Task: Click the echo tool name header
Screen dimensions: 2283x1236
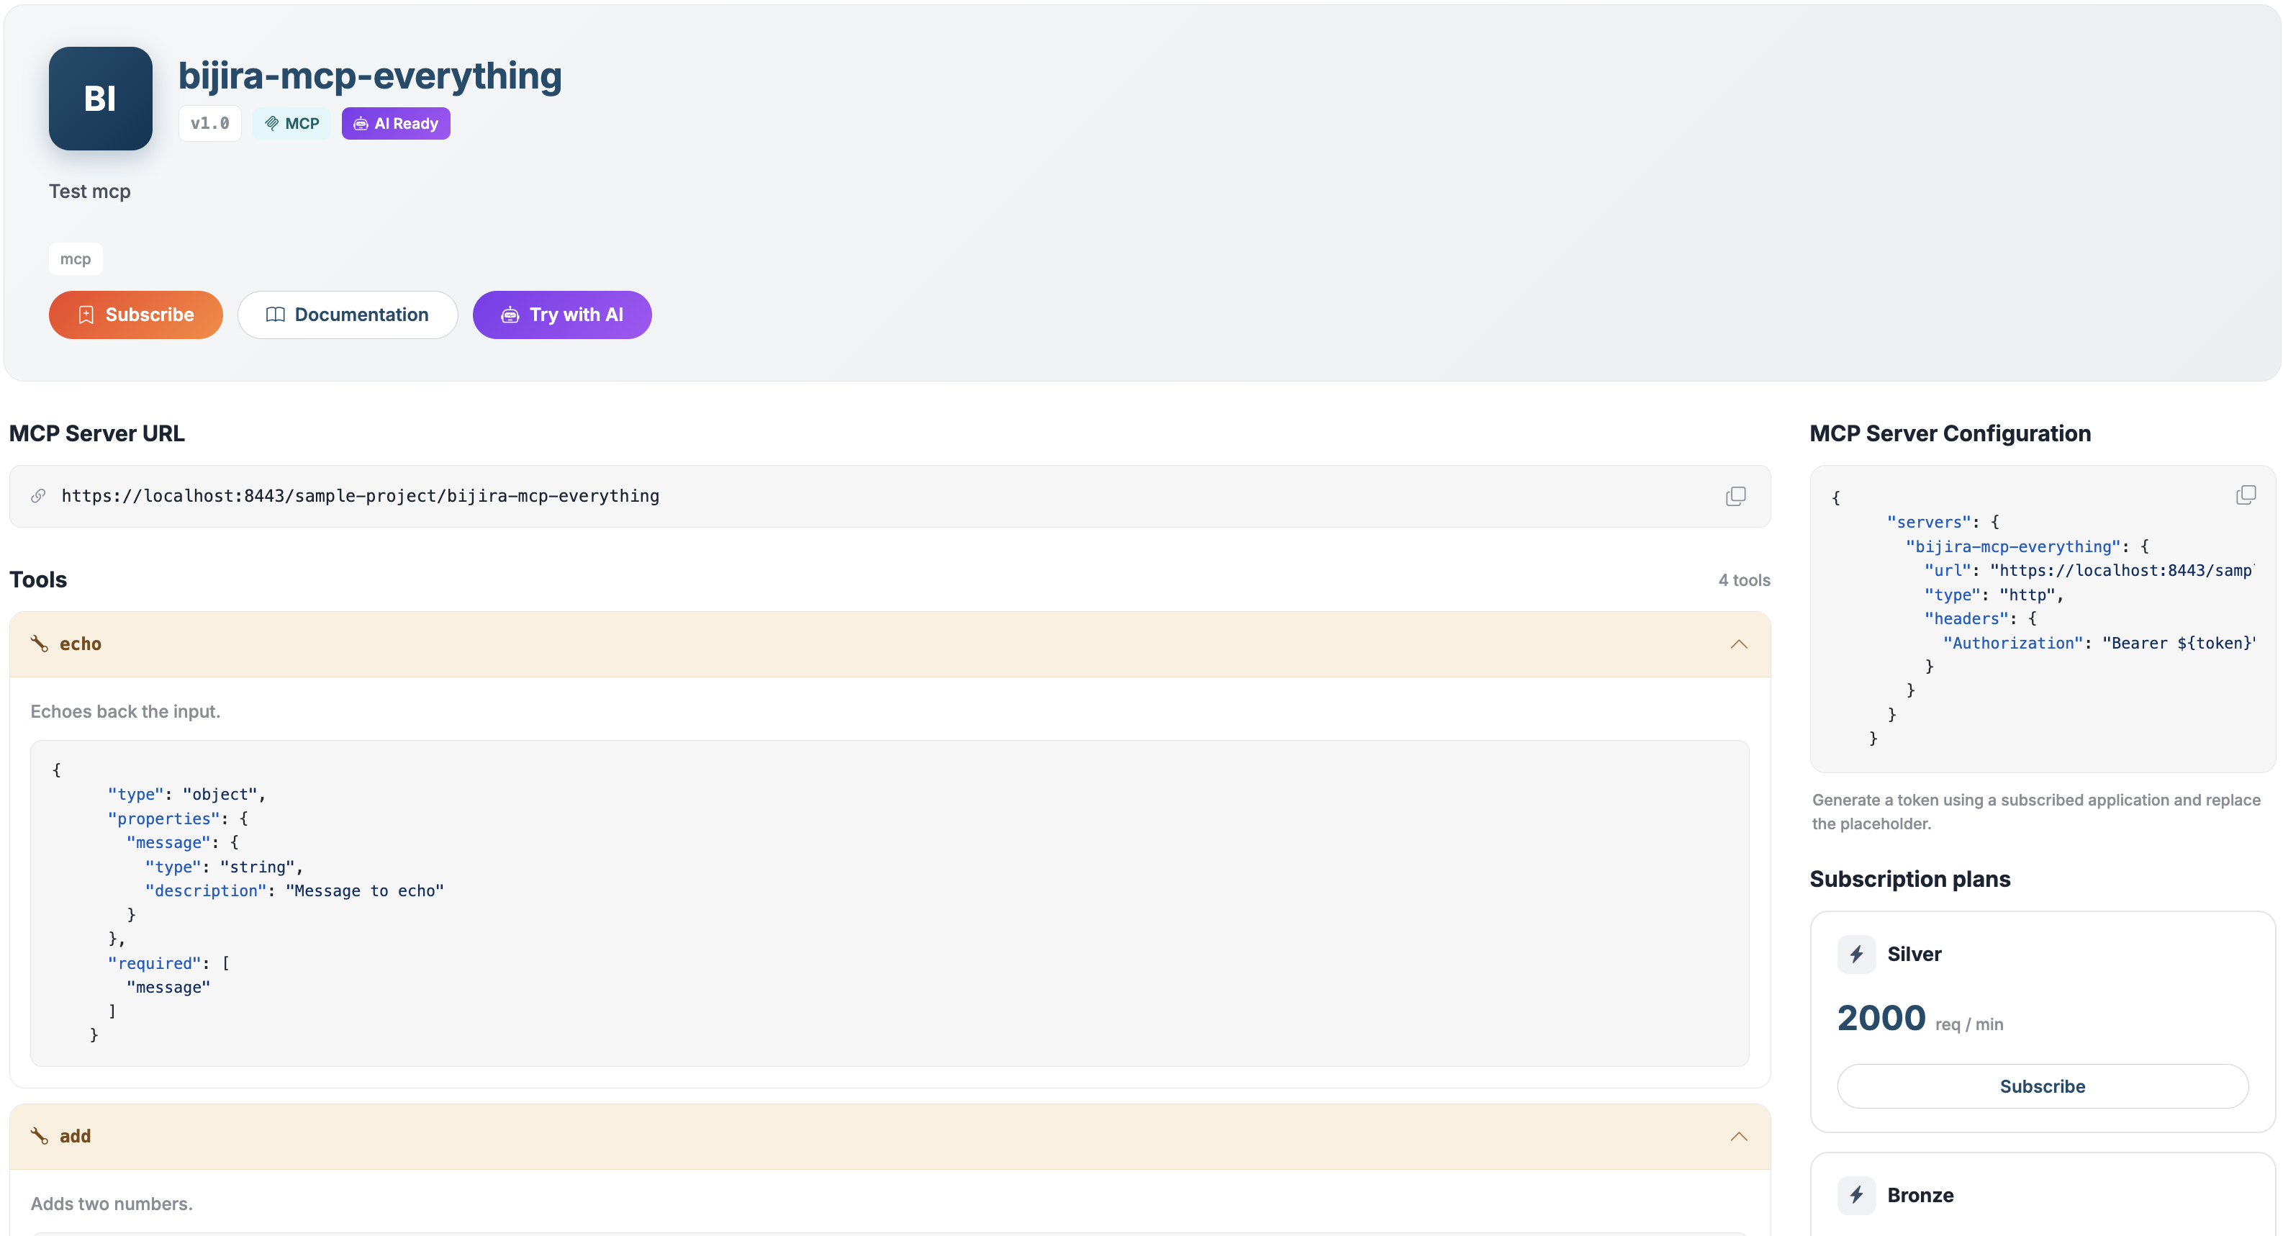Action: (x=81, y=644)
